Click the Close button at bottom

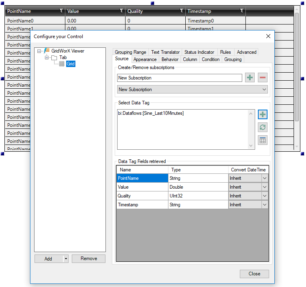(254, 274)
